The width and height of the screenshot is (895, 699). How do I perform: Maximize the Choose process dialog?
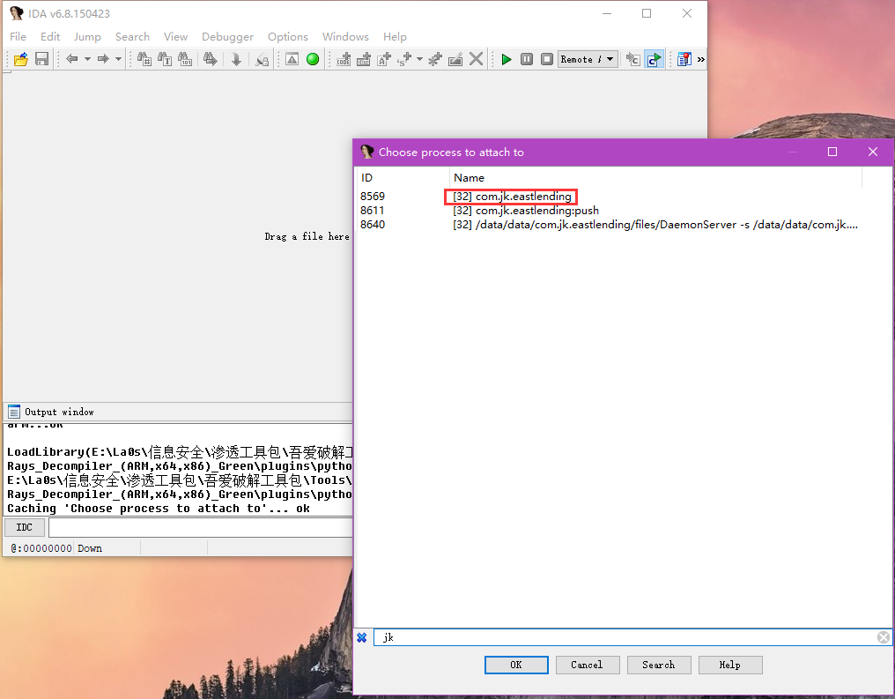(x=832, y=152)
